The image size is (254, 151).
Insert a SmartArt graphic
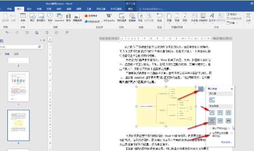pos(59,18)
